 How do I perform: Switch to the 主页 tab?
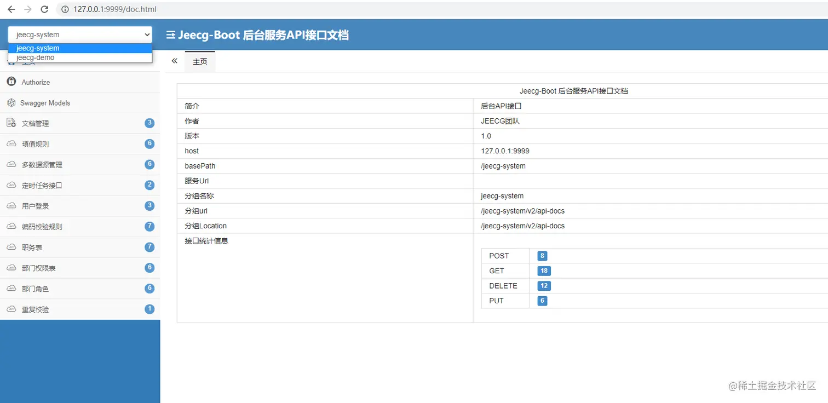pos(200,61)
